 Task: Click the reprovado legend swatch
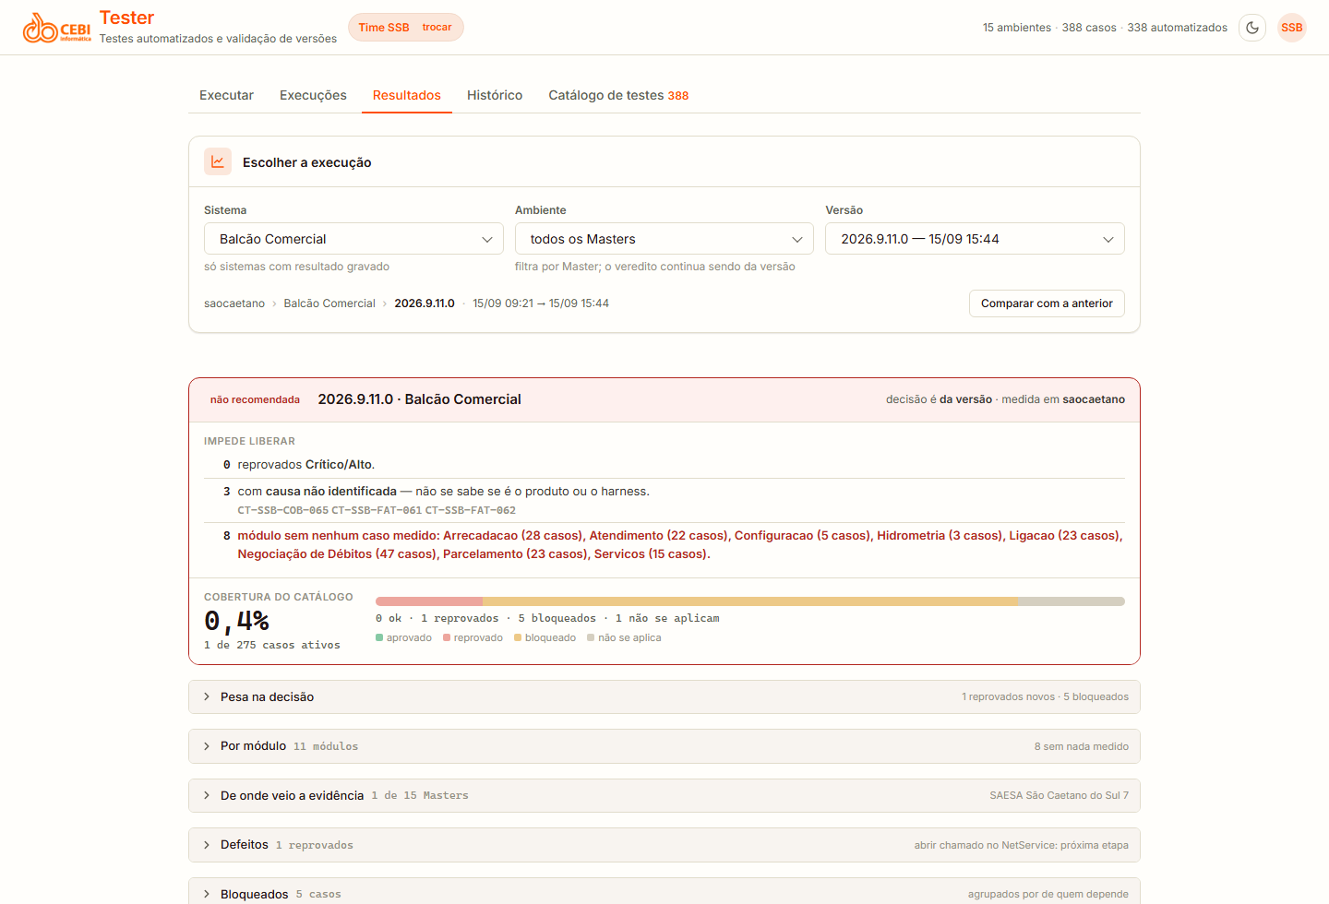[447, 637]
